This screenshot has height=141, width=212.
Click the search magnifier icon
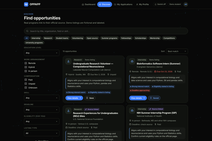27,31
